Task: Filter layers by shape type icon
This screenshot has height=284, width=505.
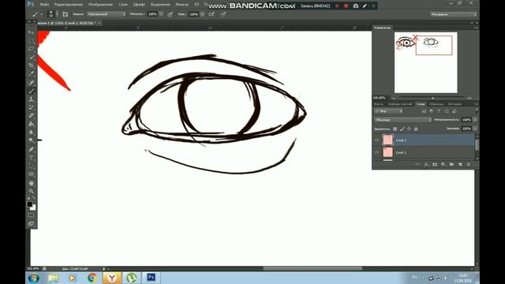Action: 447,111
